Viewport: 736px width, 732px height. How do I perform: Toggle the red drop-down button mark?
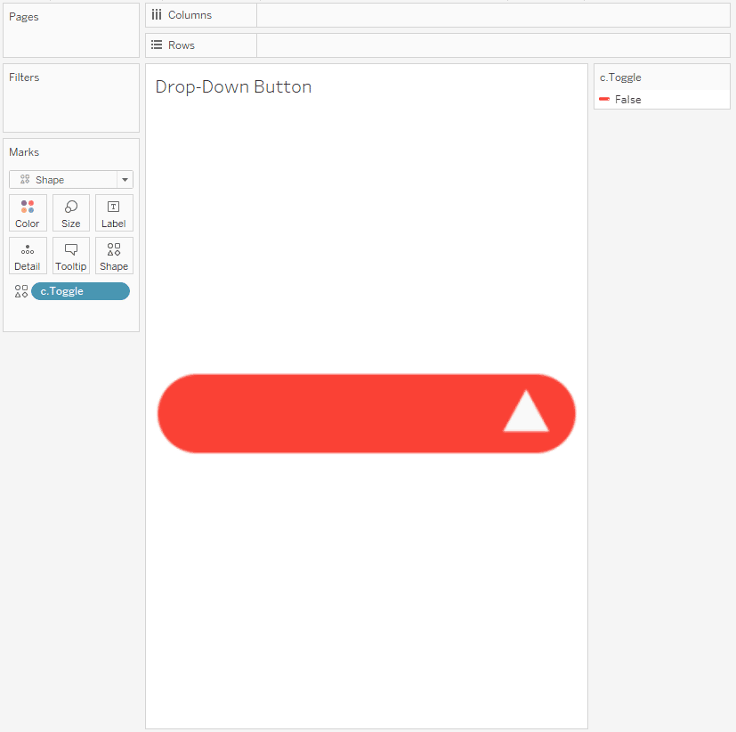click(366, 414)
